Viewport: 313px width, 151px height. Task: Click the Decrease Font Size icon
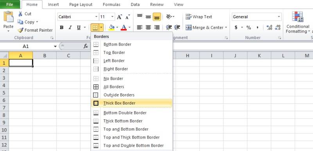pyautogui.click(x=128, y=17)
